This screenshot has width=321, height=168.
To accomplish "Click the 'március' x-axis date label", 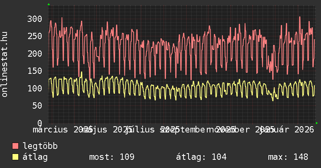I will (51, 129).
